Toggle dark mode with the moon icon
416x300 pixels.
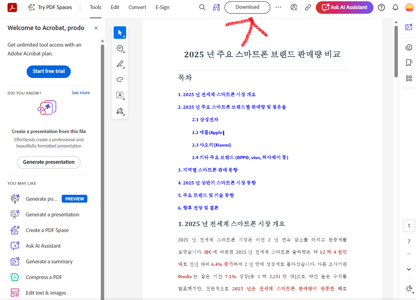pyautogui.click(x=409, y=288)
